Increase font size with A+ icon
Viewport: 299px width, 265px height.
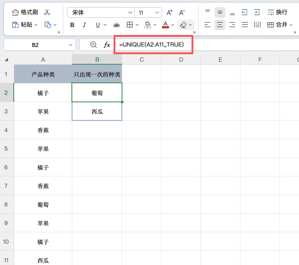pos(169,12)
